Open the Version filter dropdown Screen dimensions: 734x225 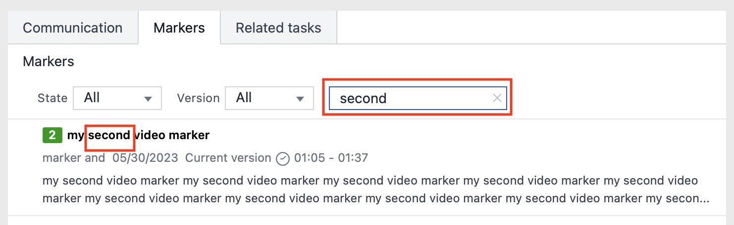269,98
